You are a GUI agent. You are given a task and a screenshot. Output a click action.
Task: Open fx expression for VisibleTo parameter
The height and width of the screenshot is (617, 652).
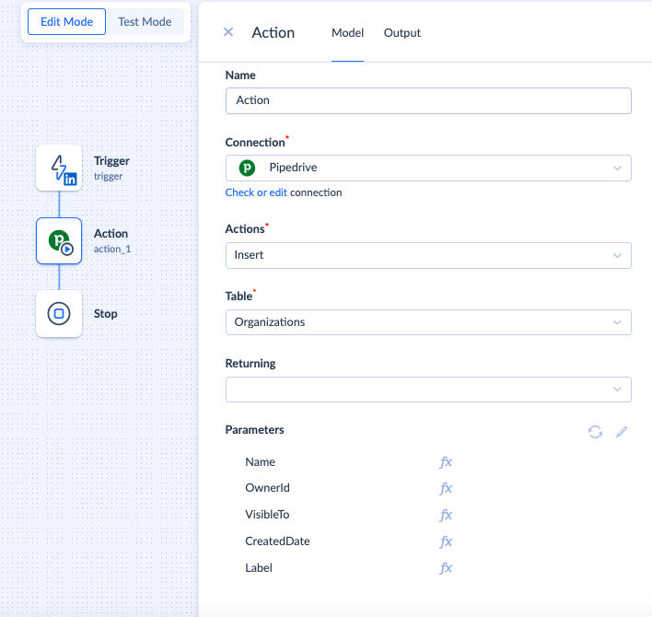click(446, 515)
